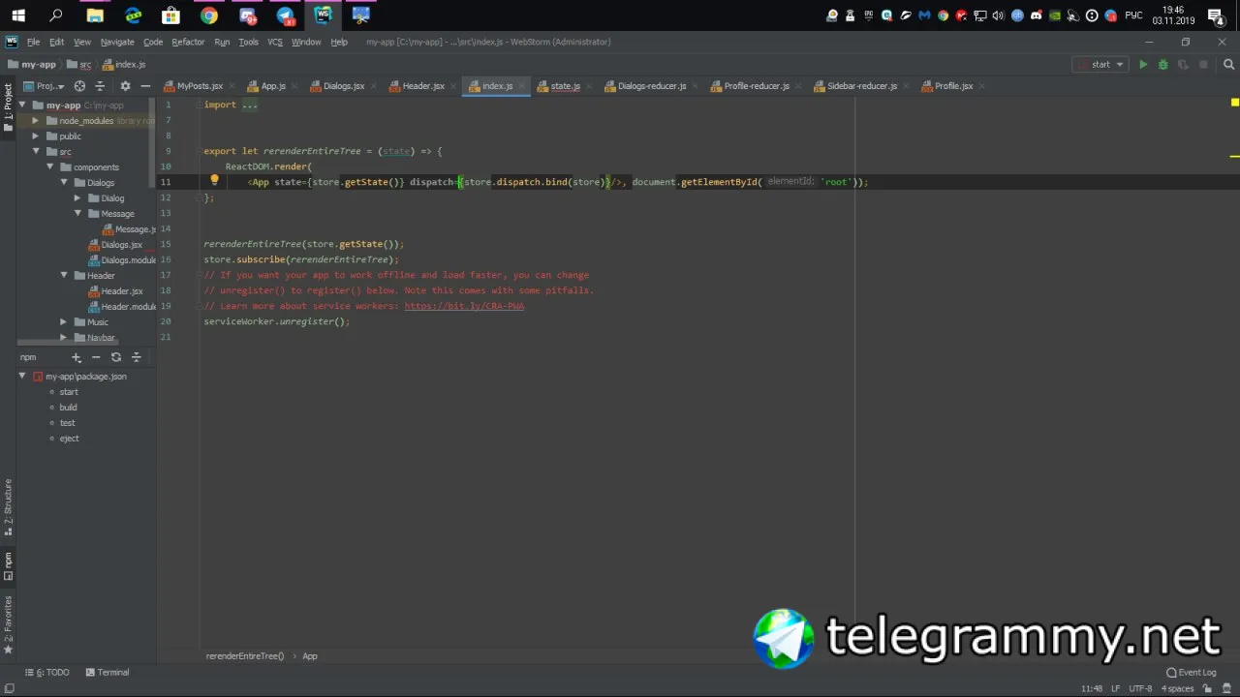Toggle the 6: TODO tool window
The height and width of the screenshot is (697, 1240).
click(x=47, y=672)
